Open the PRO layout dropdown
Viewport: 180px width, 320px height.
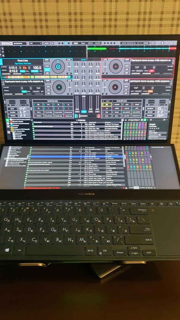point(36,43)
